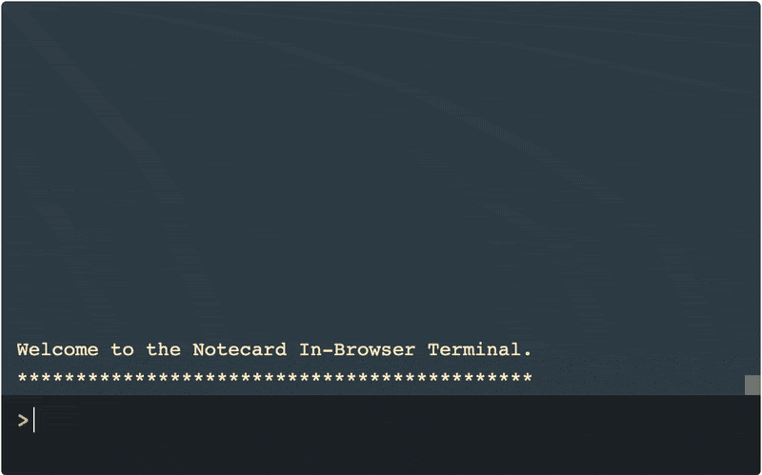Click the word 'Terminal.' in the output
The height and width of the screenshot is (475, 762).
tap(480, 349)
